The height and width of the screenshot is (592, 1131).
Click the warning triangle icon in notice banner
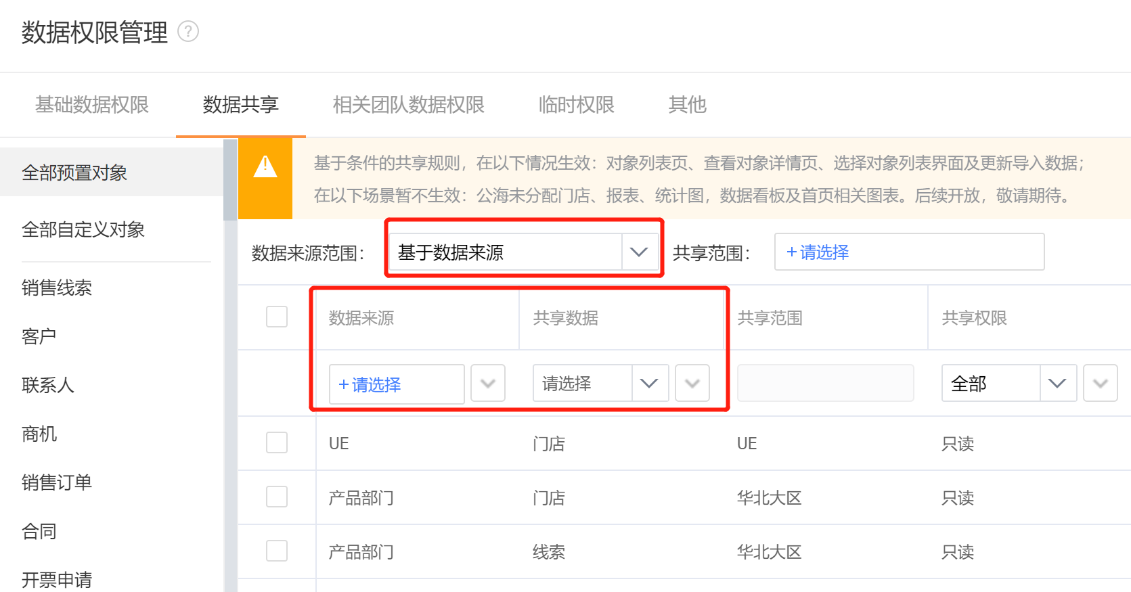pos(265,166)
